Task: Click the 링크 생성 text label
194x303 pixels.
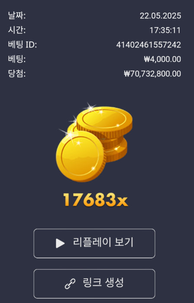Action: tap(103, 283)
